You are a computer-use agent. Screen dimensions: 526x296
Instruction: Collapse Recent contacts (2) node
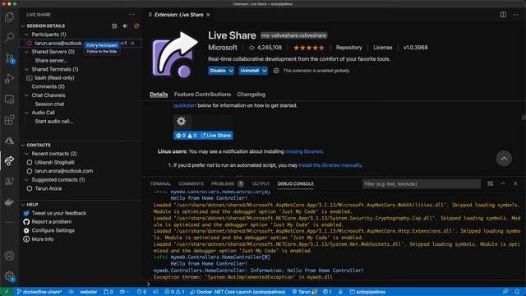pyautogui.click(x=26, y=154)
